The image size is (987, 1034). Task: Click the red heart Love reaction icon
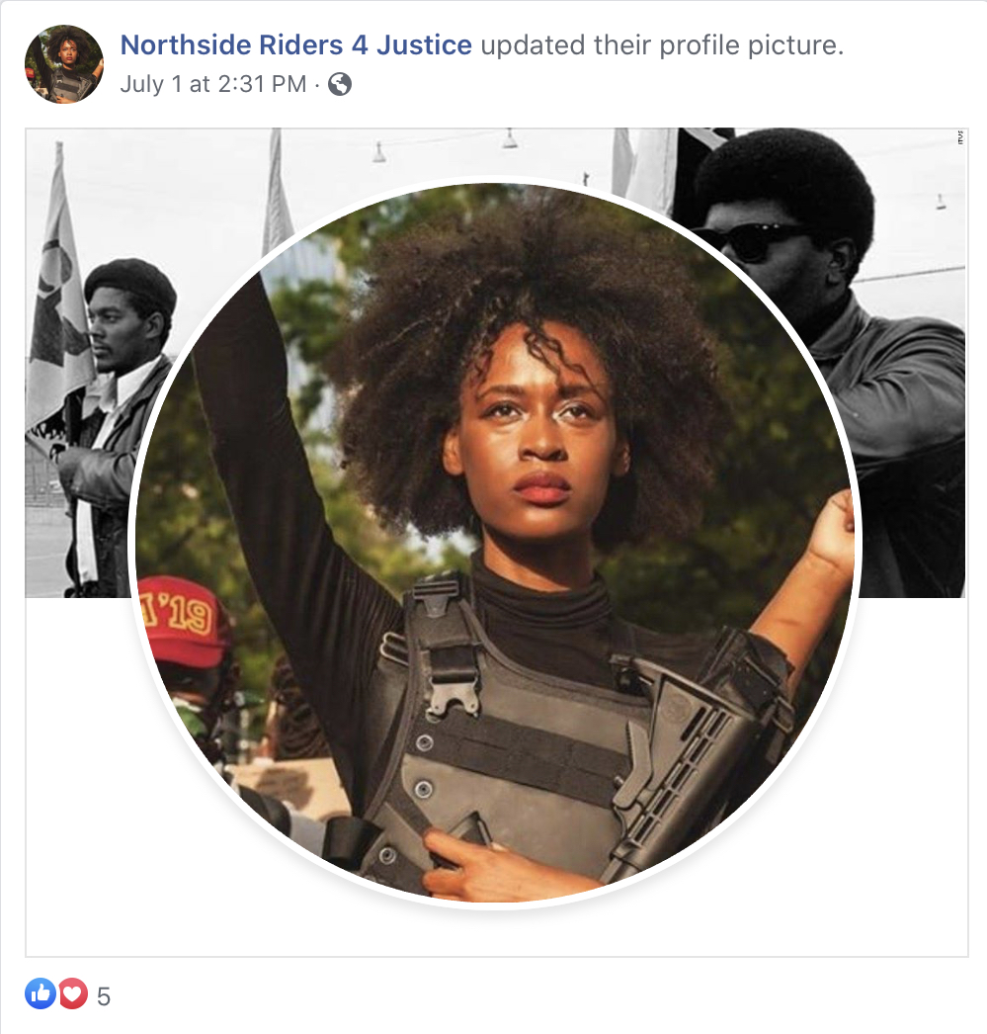[x=74, y=993]
